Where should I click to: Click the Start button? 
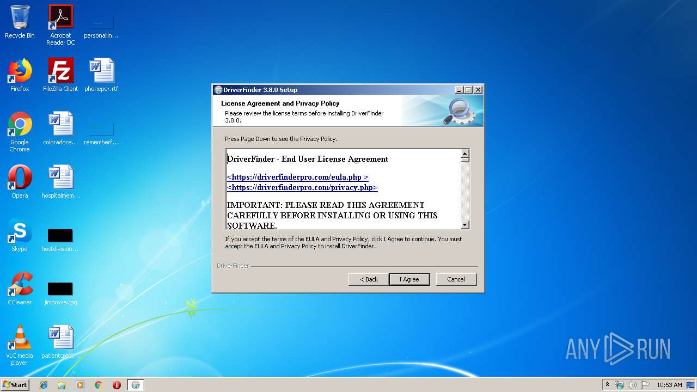pos(15,385)
